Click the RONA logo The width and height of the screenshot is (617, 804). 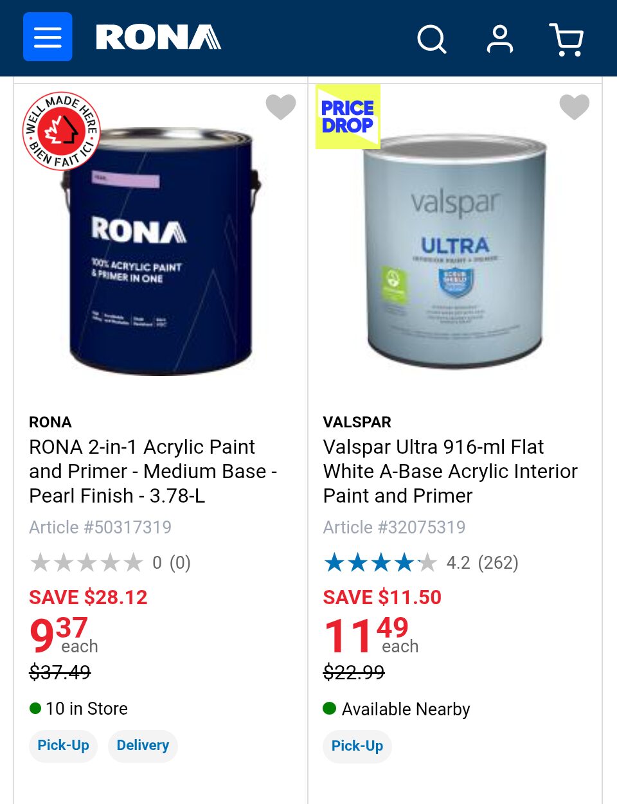(158, 37)
